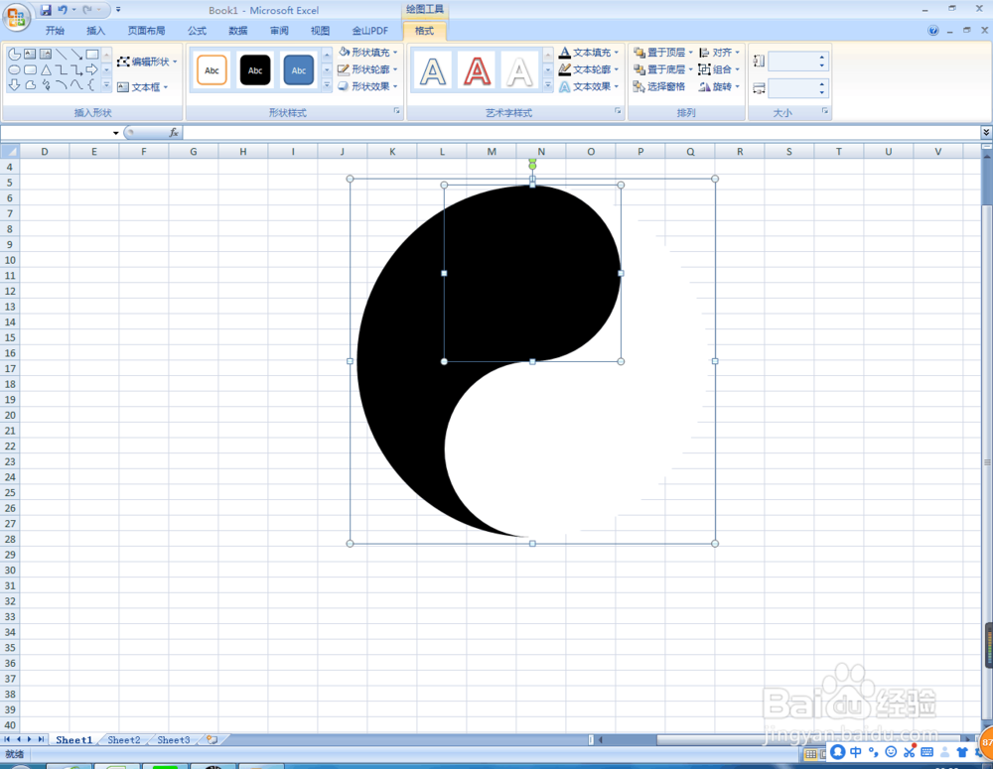The height and width of the screenshot is (769, 993).
Task: Toggle Sogou punctuation mode
Action: point(873,752)
